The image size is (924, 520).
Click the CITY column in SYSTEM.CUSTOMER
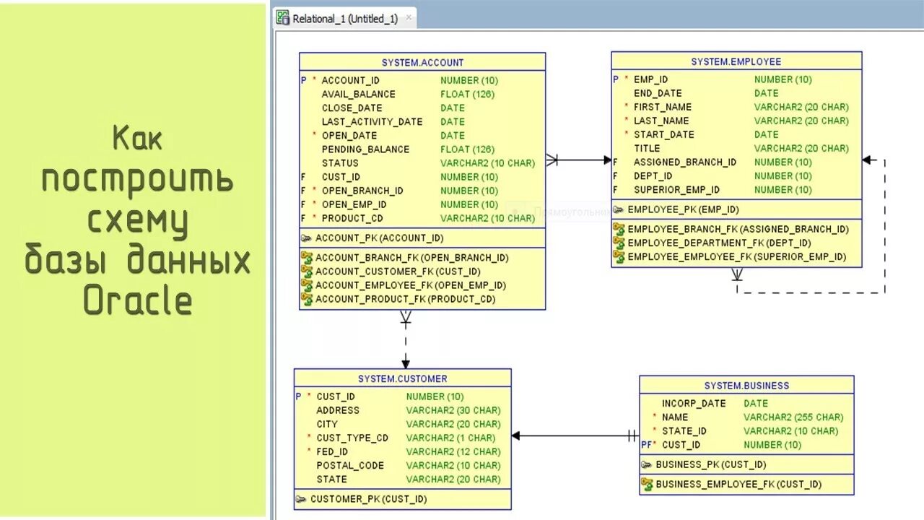click(x=402, y=424)
